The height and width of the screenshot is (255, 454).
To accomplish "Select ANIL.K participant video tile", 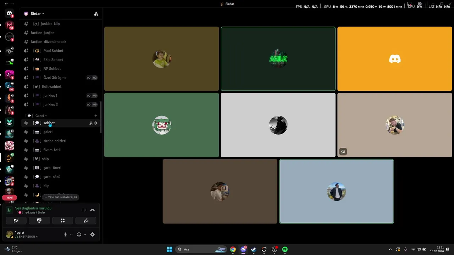I will pyautogui.click(x=278, y=59).
